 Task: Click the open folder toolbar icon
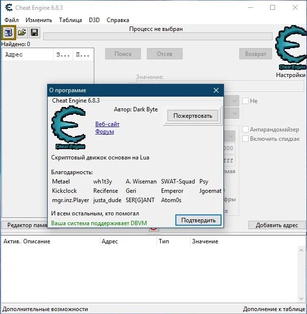(22, 32)
